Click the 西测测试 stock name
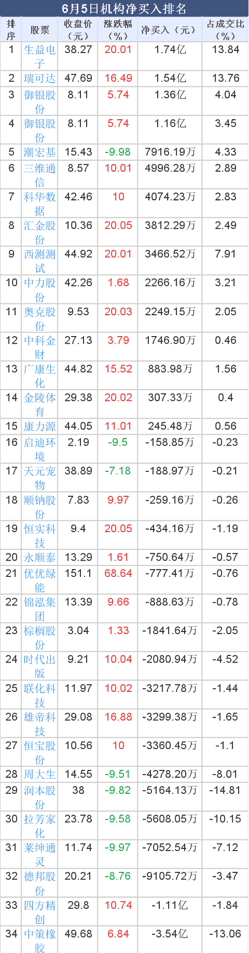 [40, 261]
